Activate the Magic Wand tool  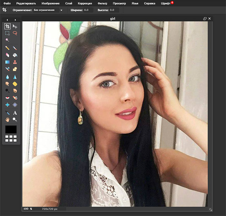tap(8, 40)
